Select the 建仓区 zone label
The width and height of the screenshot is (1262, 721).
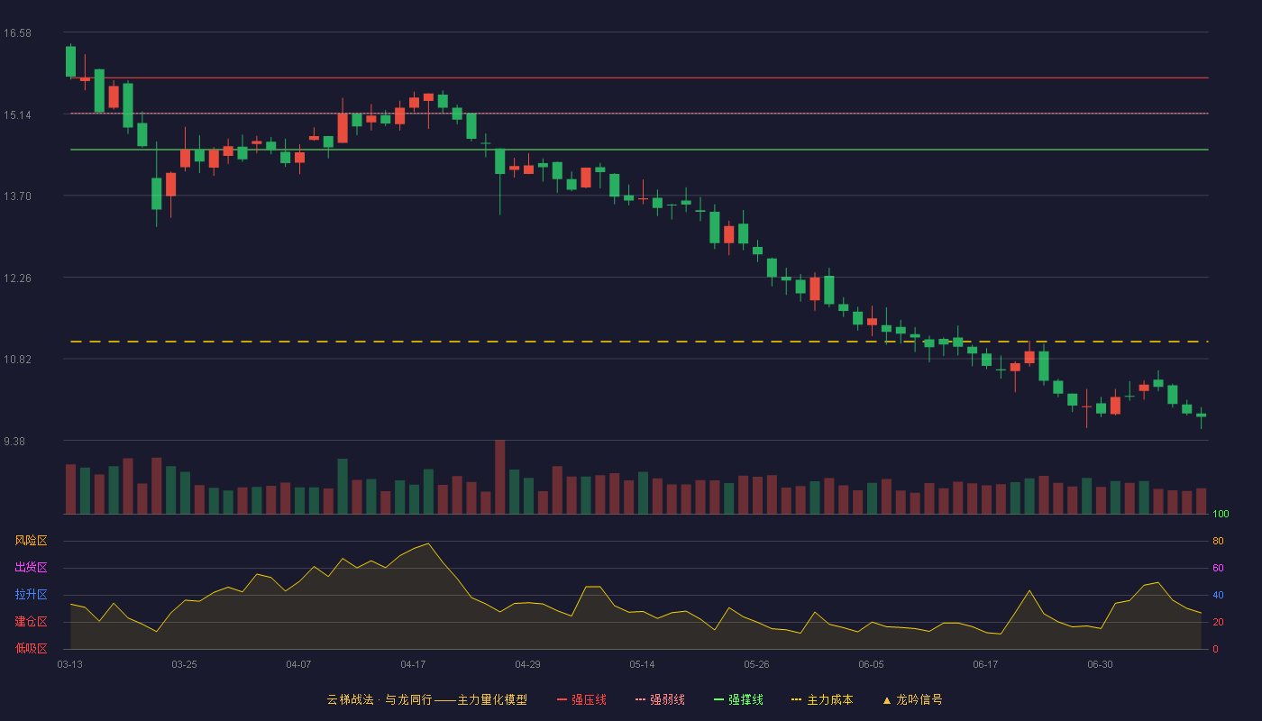point(31,622)
